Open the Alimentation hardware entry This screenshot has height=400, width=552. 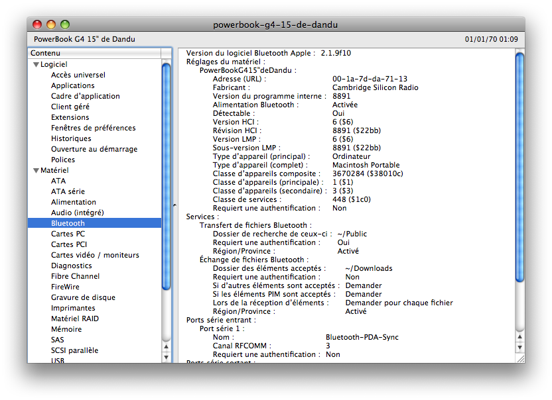[x=73, y=202]
